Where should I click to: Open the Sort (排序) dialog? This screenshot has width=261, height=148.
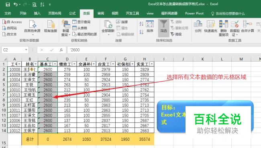150,26
